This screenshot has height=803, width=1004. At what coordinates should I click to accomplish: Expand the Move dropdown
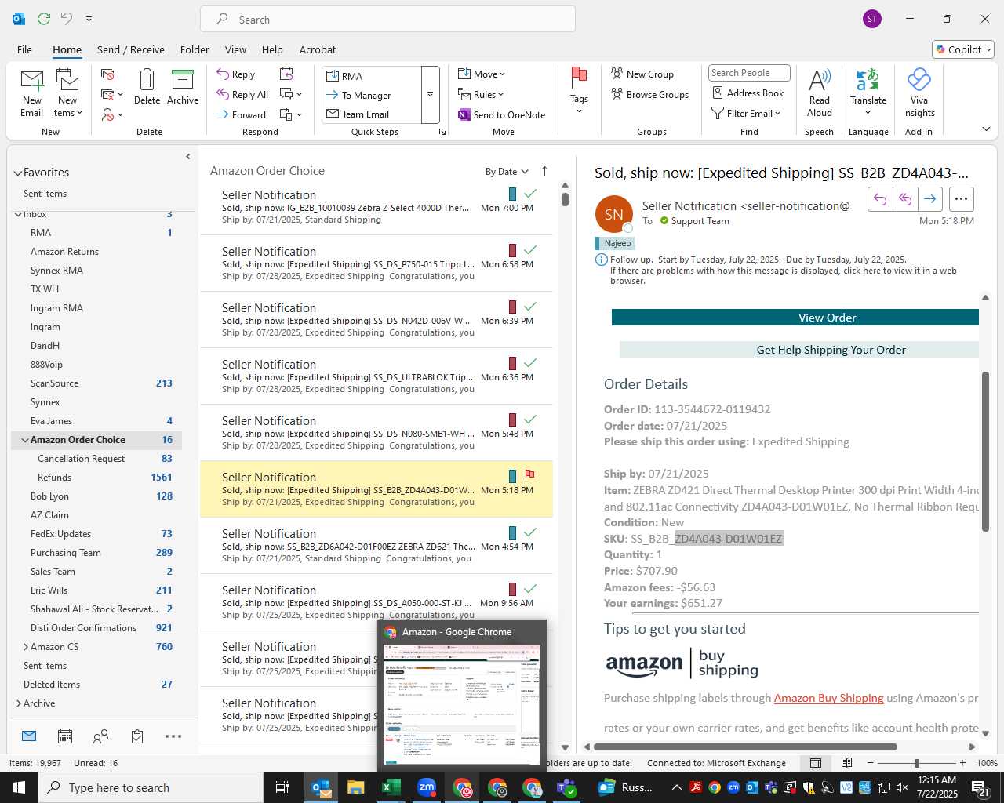click(x=482, y=74)
